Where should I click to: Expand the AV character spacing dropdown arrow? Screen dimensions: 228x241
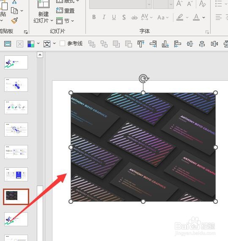(x=151, y=17)
